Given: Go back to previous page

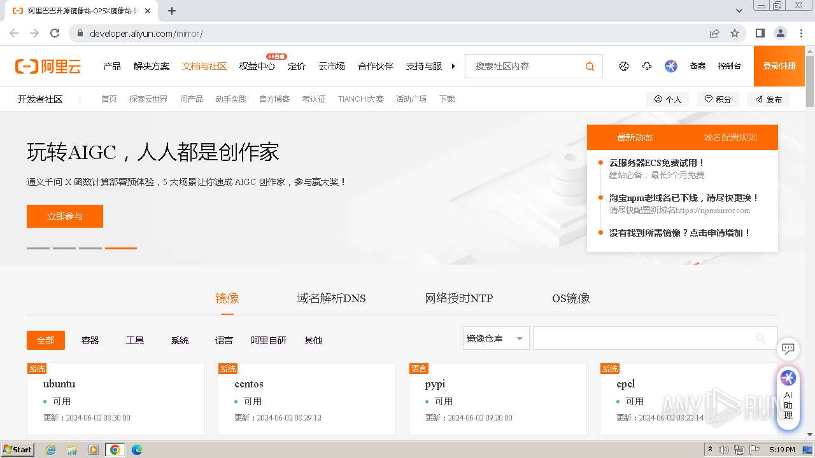Looking at the screenshot, I should pyautogui.click(x=14, y=33).
